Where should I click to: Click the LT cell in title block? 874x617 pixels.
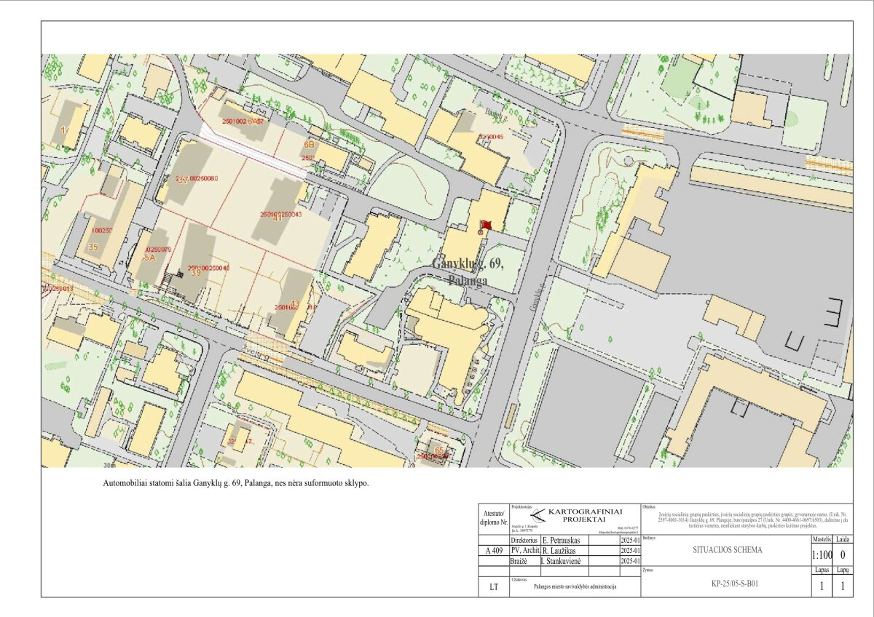[x=494, y=586]
